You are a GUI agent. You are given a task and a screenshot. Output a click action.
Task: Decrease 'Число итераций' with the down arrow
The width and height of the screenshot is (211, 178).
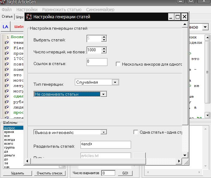[104, 52]
